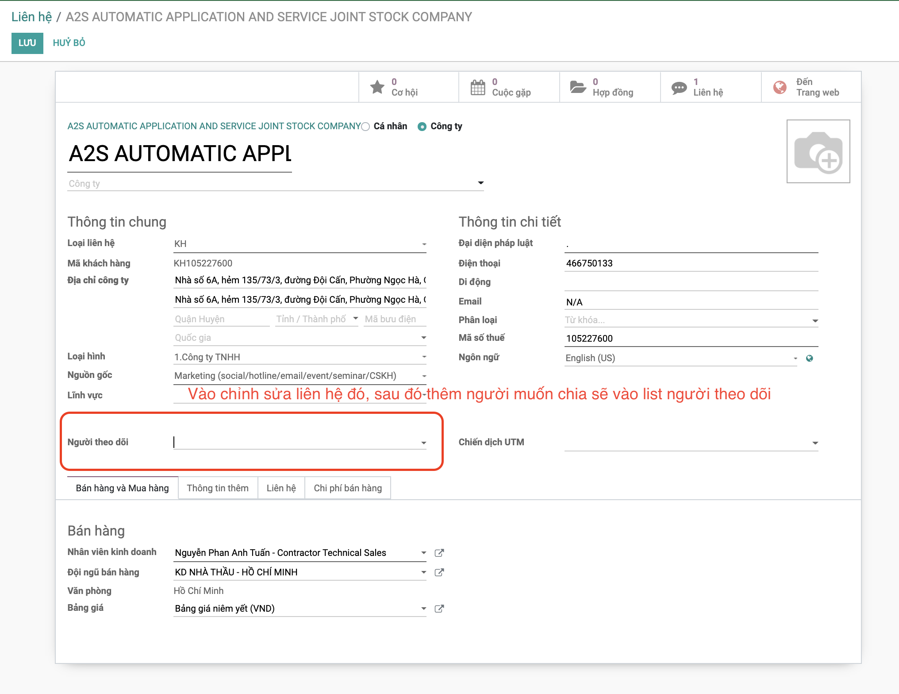Switch to the Chi phí bán hàng tab

(x=348, y=488)
